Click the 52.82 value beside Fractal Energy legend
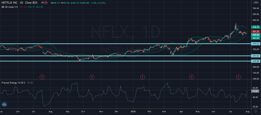 [x=30, y=83]
